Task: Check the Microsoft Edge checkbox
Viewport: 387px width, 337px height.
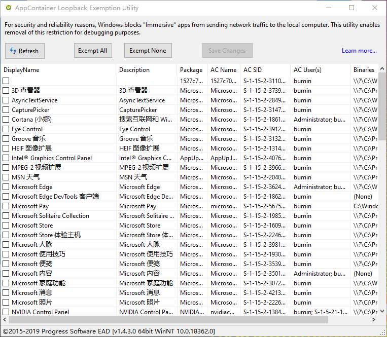Action: coord(6,186)
